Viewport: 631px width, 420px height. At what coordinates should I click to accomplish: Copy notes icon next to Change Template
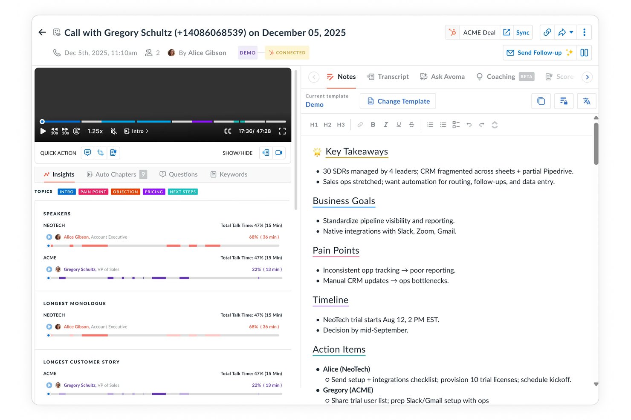(x=541, y=101)
